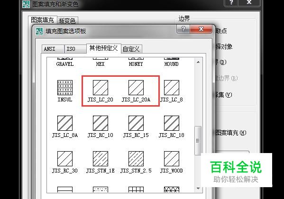Open the 图案填充 tab in the back dialog
This screenshot has height=199, width=284.
pos(43,20)
